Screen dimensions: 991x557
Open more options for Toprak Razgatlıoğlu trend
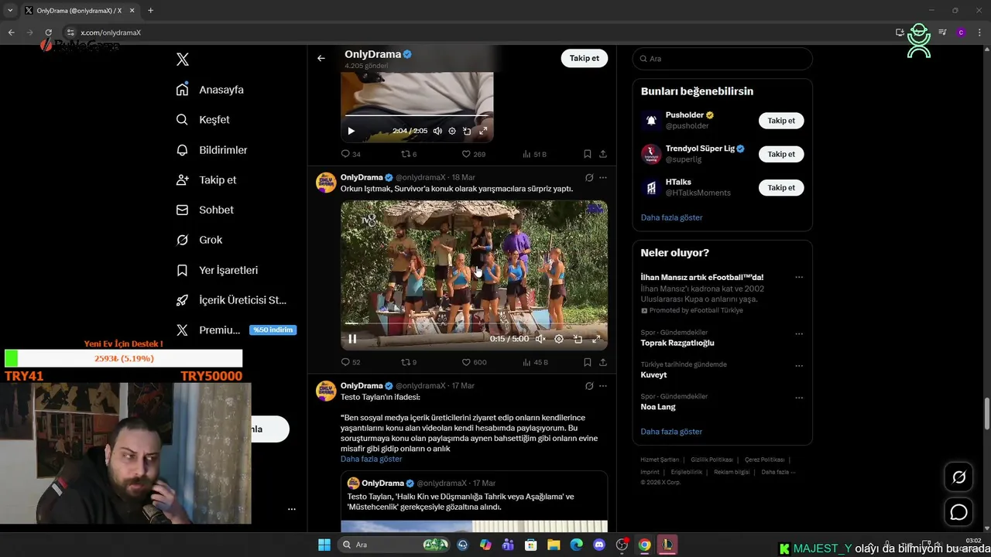click(x=799, y=334)
